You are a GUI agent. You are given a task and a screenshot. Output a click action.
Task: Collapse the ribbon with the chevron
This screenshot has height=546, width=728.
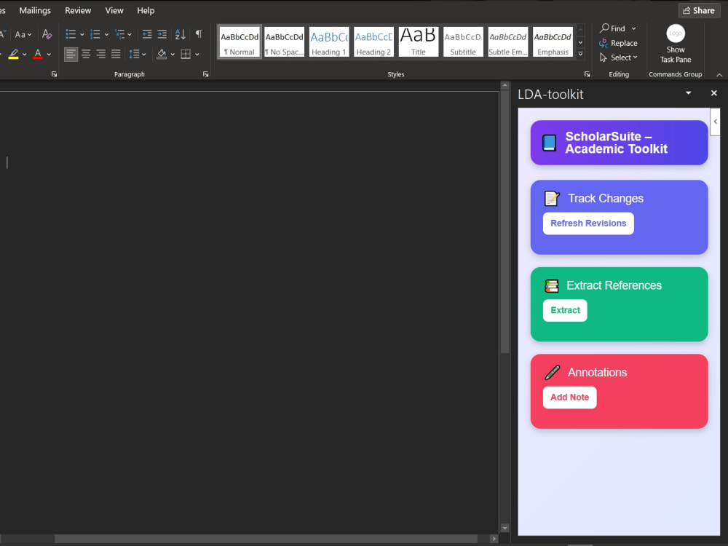pyautogui.click(x=719, y=75)
